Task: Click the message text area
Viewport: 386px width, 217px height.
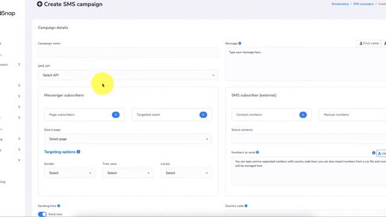Action: [x=306, y=64]
